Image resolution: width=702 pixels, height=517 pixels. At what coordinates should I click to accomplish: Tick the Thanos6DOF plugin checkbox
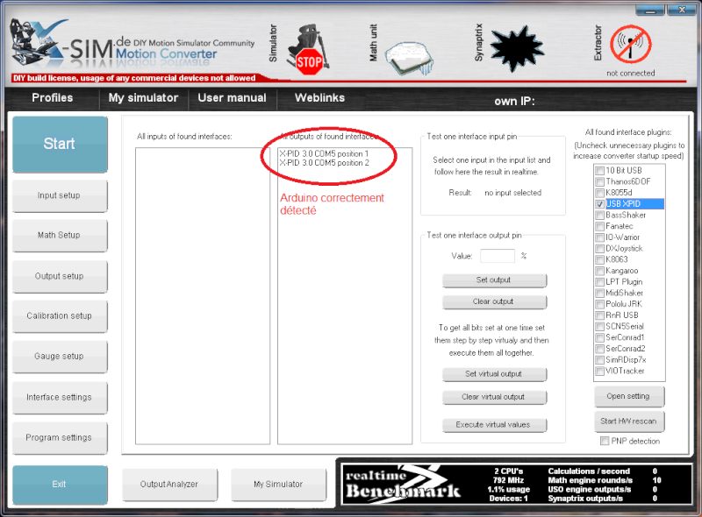(x=599, y=181)
